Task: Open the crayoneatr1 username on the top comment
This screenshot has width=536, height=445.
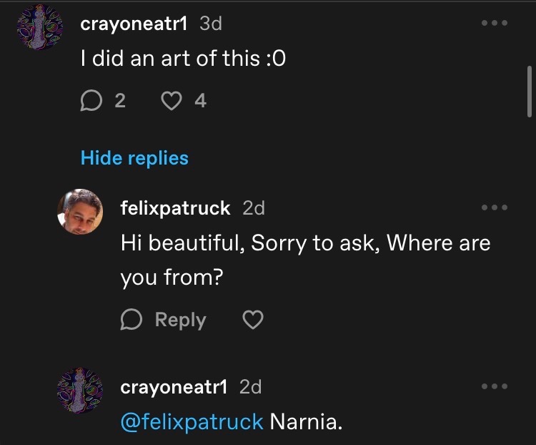Action: click(x=134, y=24)
